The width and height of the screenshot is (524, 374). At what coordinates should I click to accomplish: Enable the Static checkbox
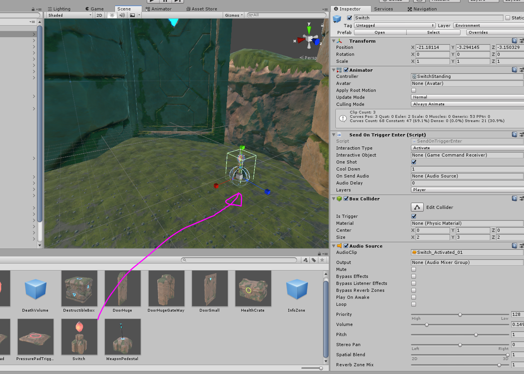click(x=508, y=18)
